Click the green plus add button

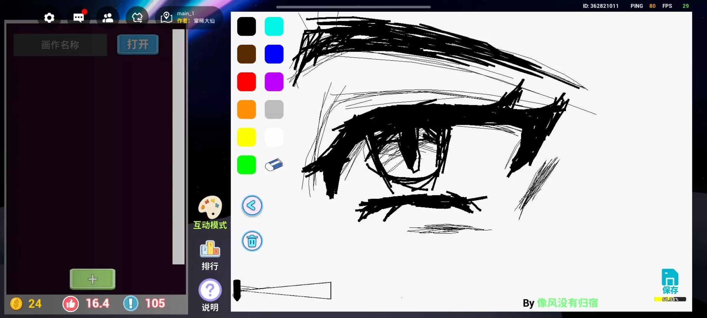(92, 279)
